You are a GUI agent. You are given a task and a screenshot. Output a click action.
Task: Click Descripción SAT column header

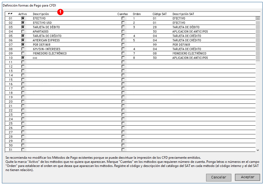183,14
